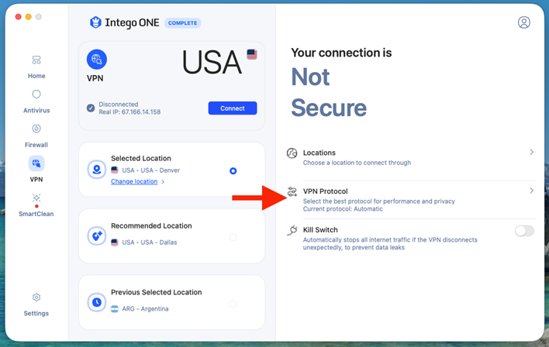Click the US flag next to Denver
The height and width of the screenshot is (347, 549).
pos(115,170)
